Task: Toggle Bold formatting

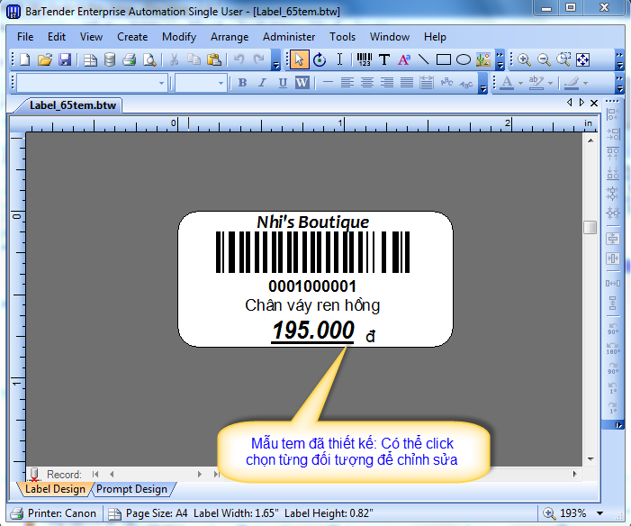Action: pyautogui.click(x=242, y=83)
